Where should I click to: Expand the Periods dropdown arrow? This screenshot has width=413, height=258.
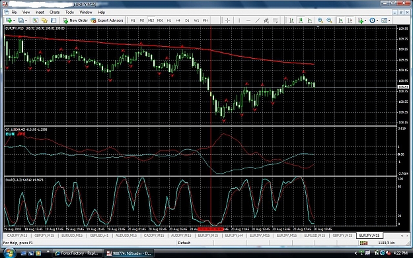tap(377, 20)
